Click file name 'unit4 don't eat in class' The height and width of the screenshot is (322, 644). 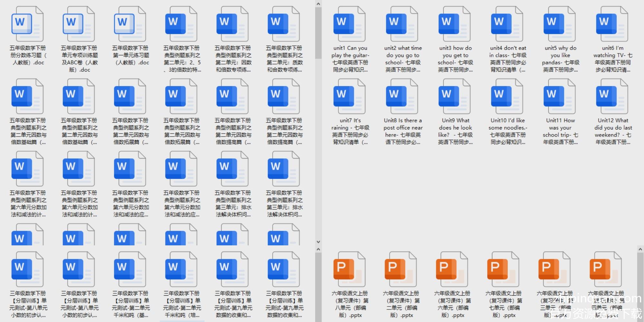pyautogui.click(x=508, y=59)
